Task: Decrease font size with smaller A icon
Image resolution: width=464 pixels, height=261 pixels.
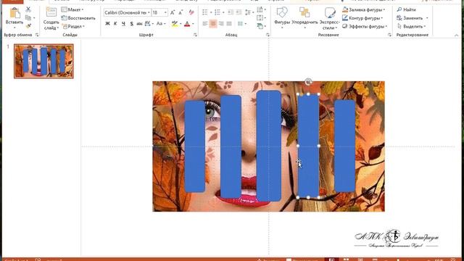Action: [x=181, y=12]
